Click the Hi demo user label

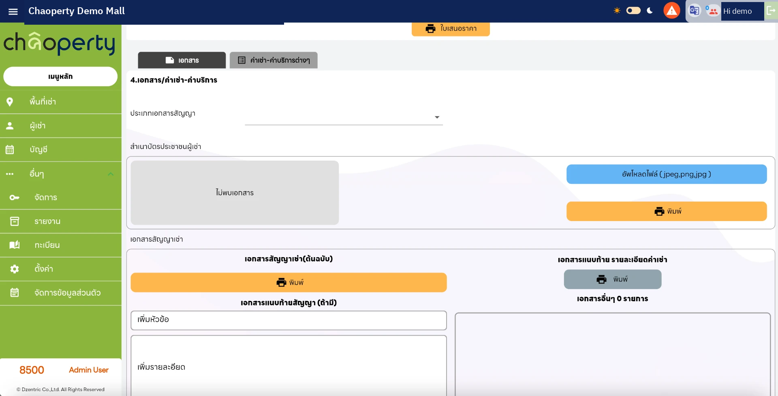point(737,11)
